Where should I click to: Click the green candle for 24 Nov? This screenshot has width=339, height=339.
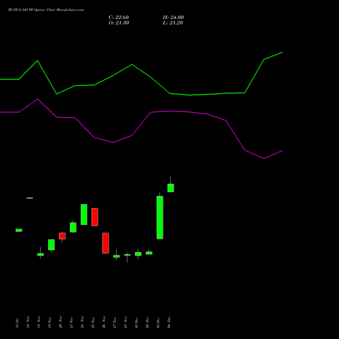[84, 214]
